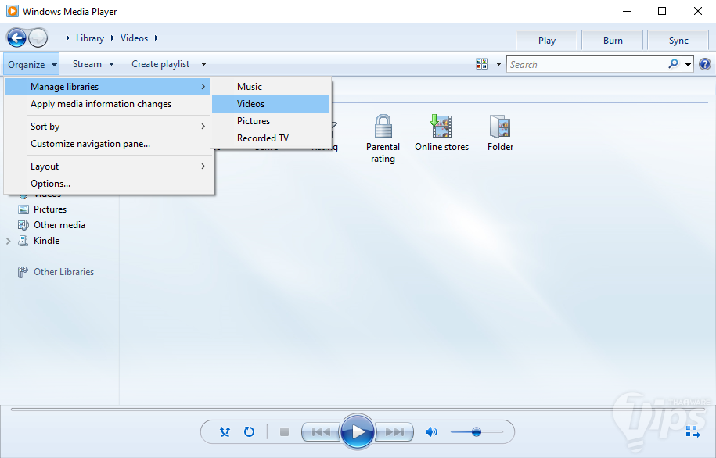
Task: Select Manage libraries menu item
Action: (107, 87)
